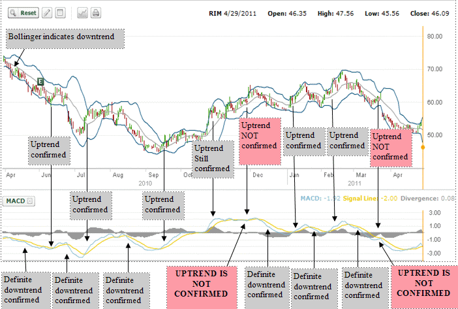This screenshot has width=458, height=309.
Task: Select the 2011 year axis label
Action: click(354, 184)
